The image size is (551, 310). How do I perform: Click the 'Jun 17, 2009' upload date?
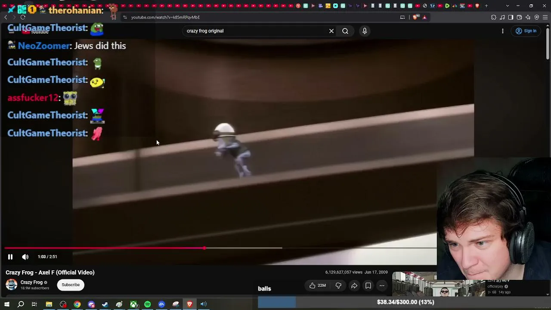pyautogui.click(x=376, y=272)
